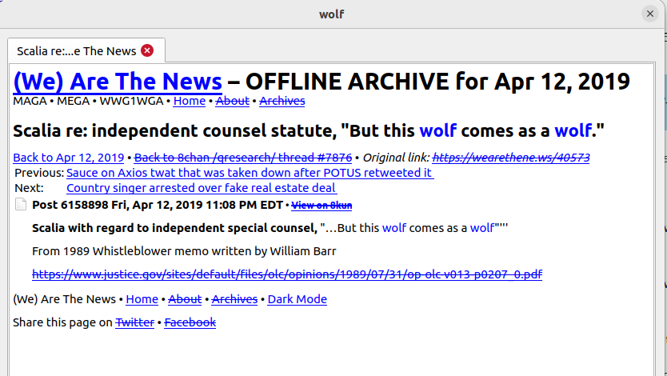The width and height of the screenshot is (667, 376).
Task: Open previous post about Axios twat sauce
Action: click(250, 173)
